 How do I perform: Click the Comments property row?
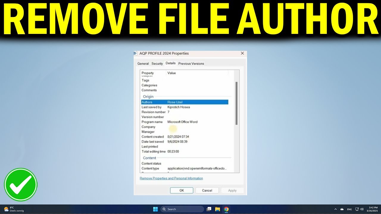pos(185,90)
